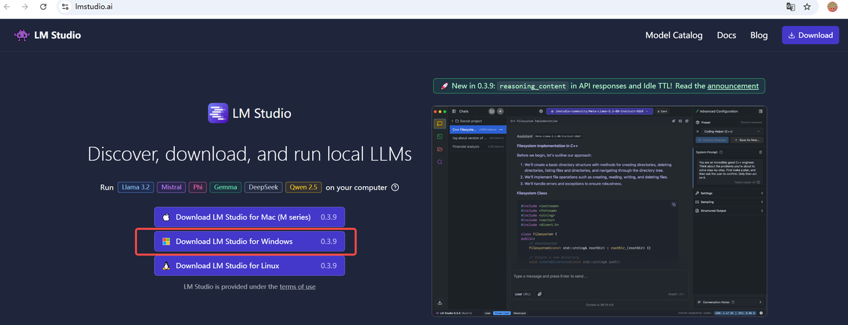Select the Mistral model tag

[x=171, y=187]
